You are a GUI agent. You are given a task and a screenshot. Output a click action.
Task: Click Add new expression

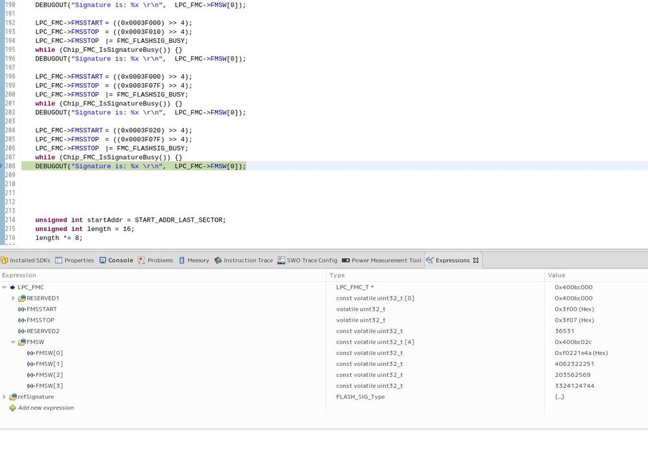coord(46,407)
